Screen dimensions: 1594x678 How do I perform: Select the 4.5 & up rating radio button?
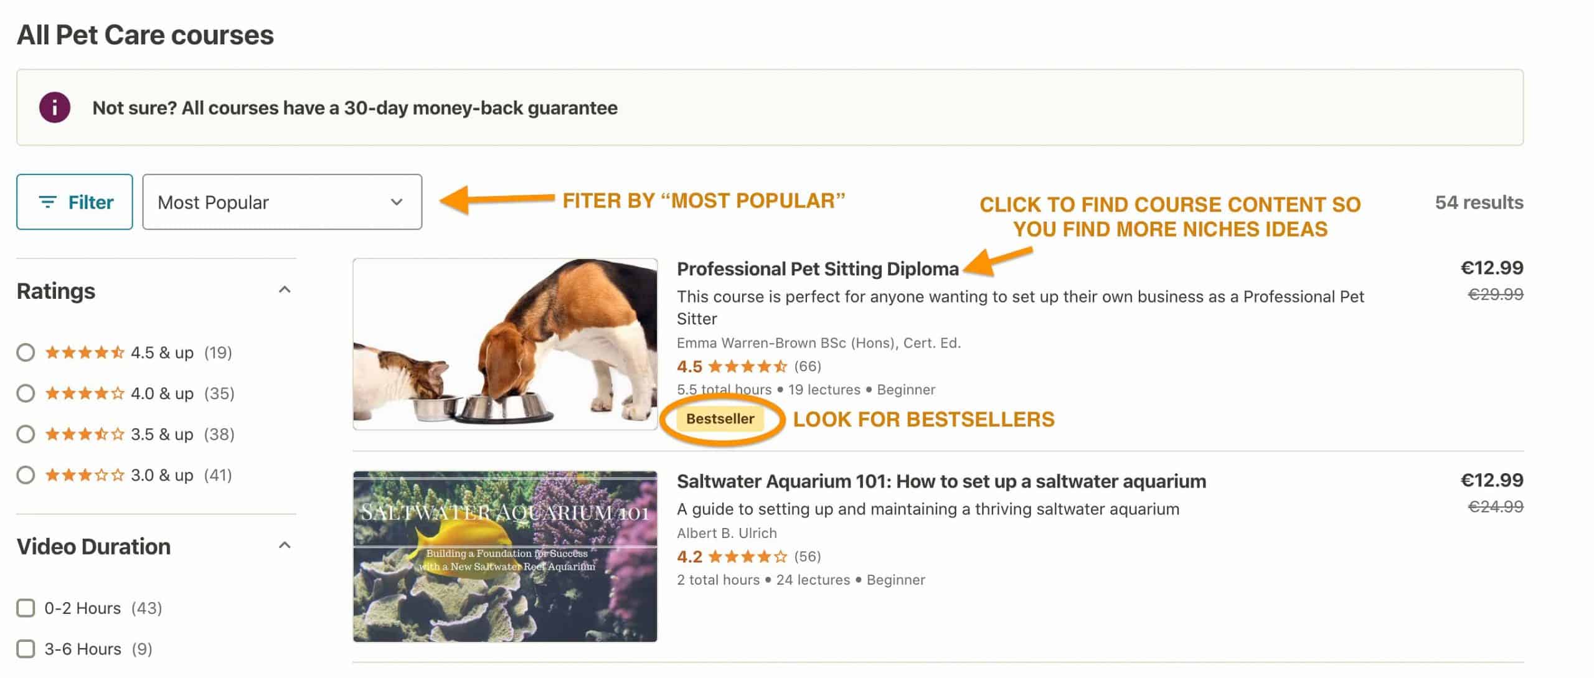26,352
